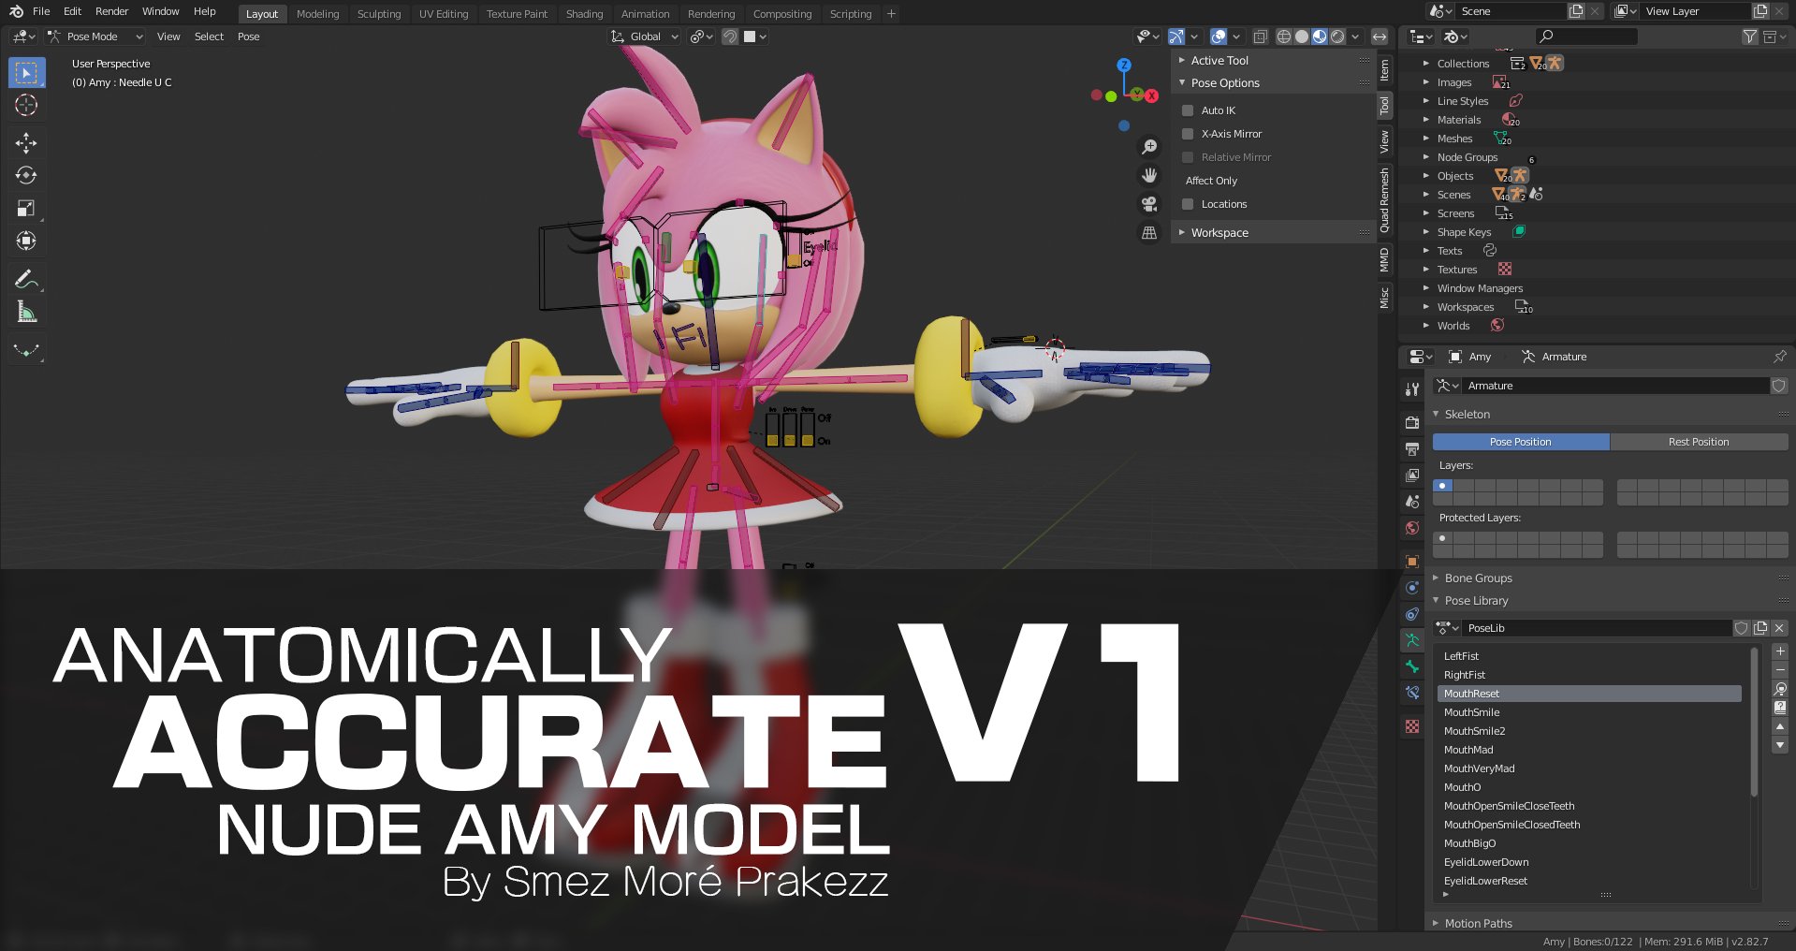Switch to the UV Editing workspace tab
The height and width of the screenshot is (951, 1796).
(x=444, y=14)
